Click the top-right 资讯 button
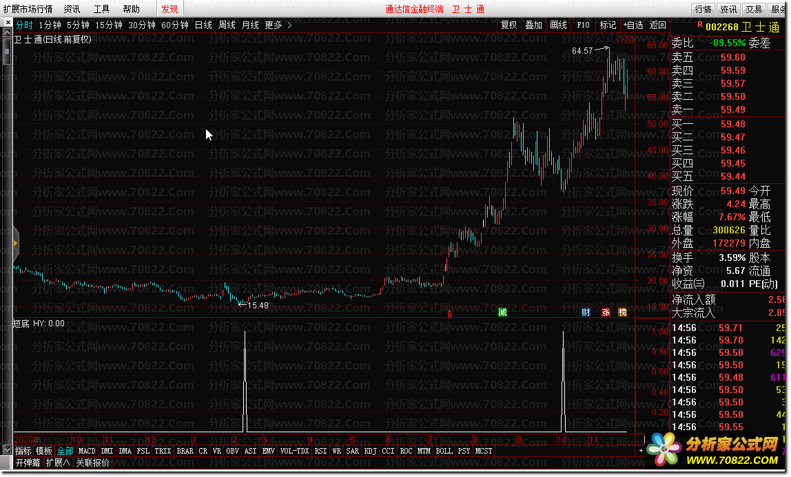The height and width of the screenshot is (477, 791). pos(728,9)
